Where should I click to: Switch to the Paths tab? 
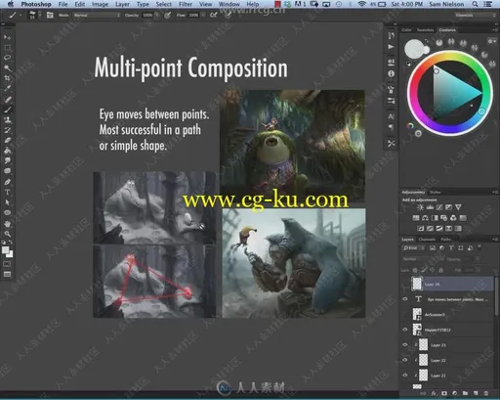[x=445, y=240]
